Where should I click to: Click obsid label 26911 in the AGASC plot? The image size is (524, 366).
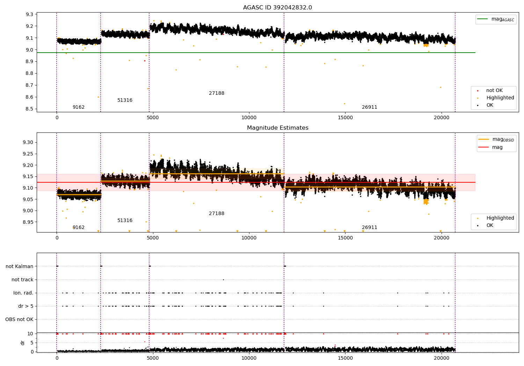[370, 107]
